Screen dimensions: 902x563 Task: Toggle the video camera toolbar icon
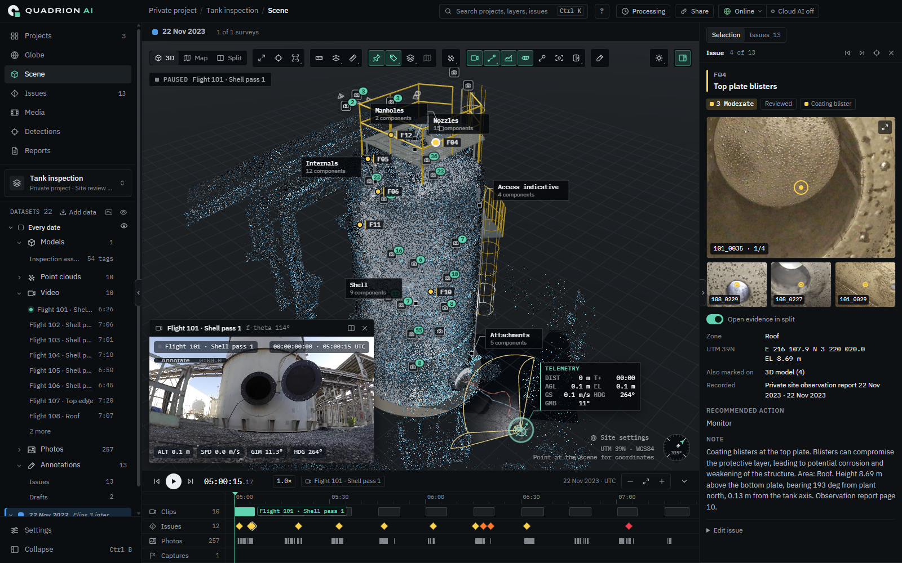pyautogui.click(x=475, y=58)
